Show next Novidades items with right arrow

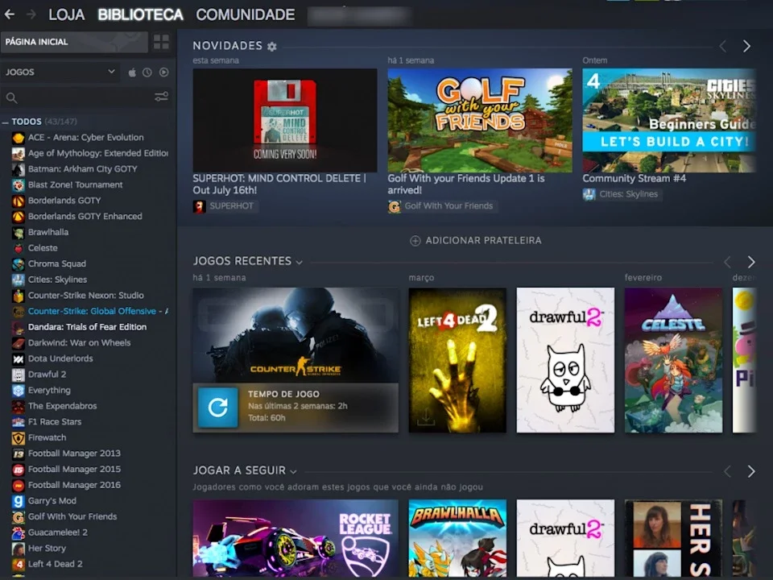pos(746,47)
